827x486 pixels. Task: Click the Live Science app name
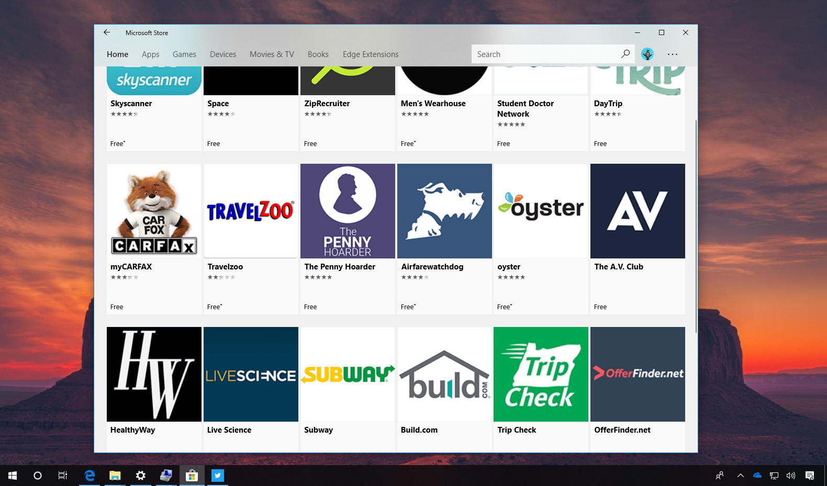click(x=229, y=430)
